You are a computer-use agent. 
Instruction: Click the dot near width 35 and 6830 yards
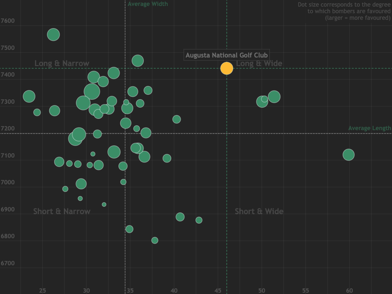[129, 229]
